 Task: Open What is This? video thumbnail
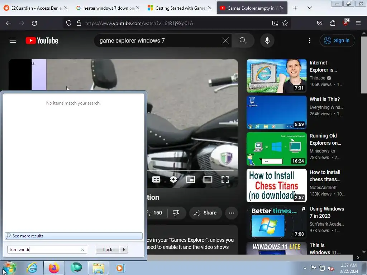click(x=276, y=112)
